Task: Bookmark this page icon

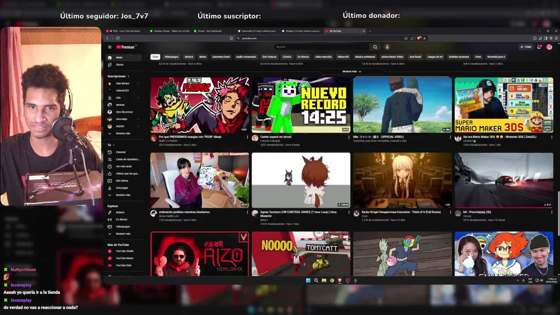Action: coord(231,38)
